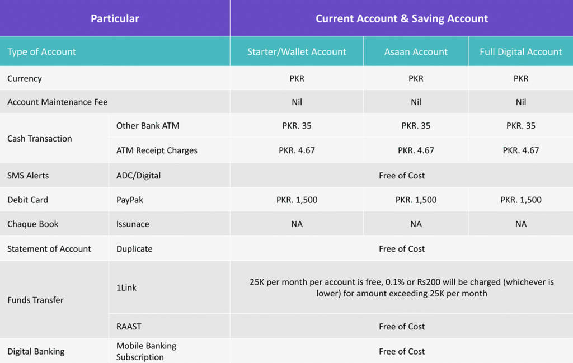Screen dimensions: 573x363
Task: Select the 'Statement of Account' row label
Action: pyautogui.click(x=49, y=248)
